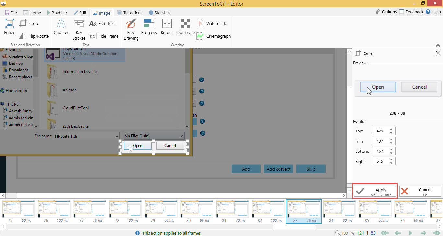443x236 pixels.
Task: Select frame 86 thumbnail
Action: click(x=411, y=211)
